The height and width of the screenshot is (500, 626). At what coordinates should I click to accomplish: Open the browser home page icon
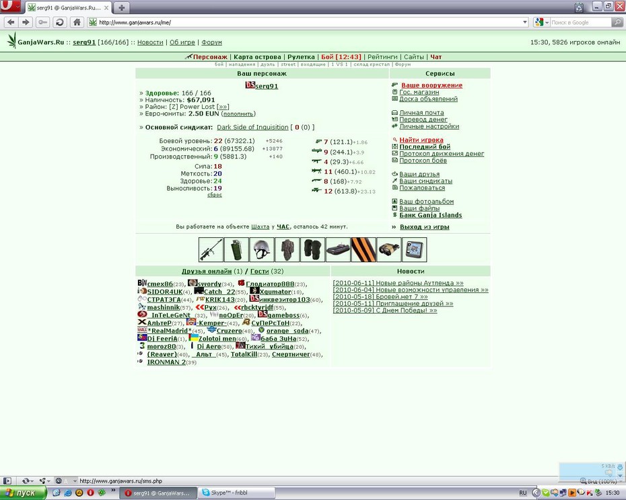coord(77,22)
